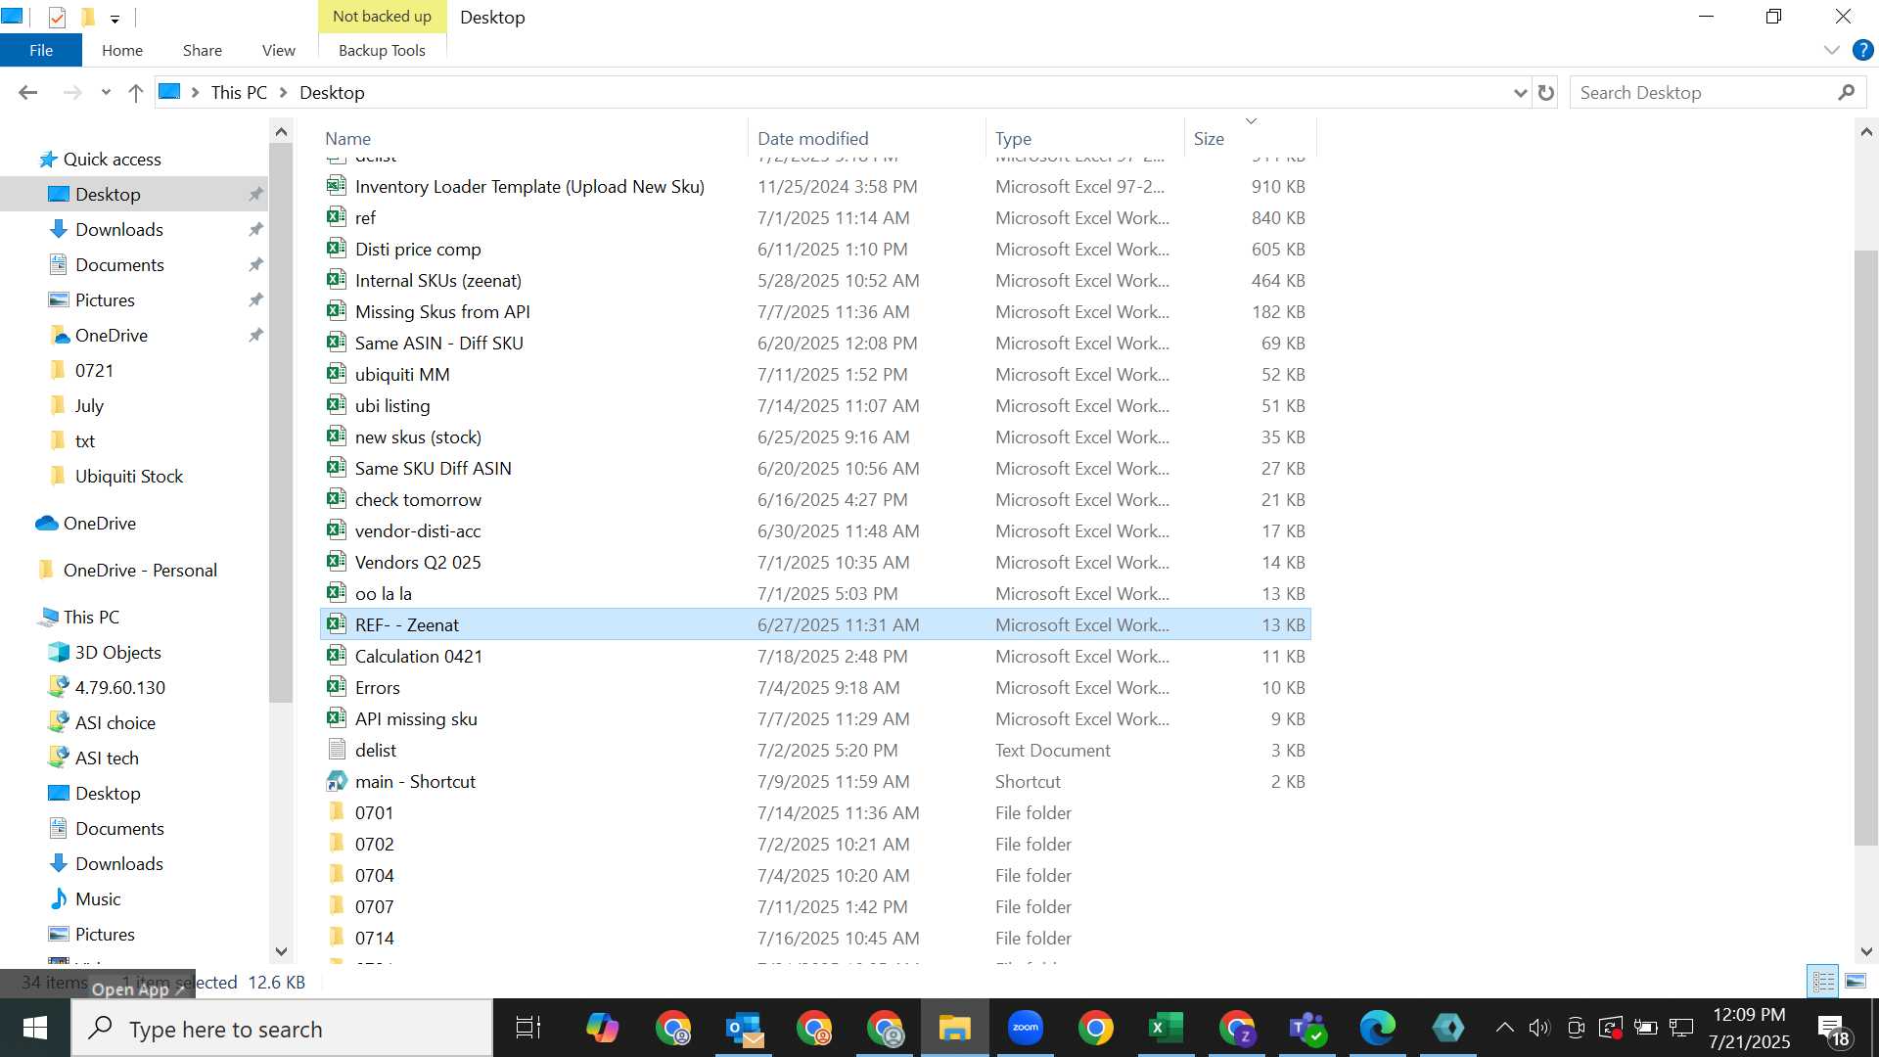
Task: Open Copilot app on taskbar
Action: point(602,1029)
